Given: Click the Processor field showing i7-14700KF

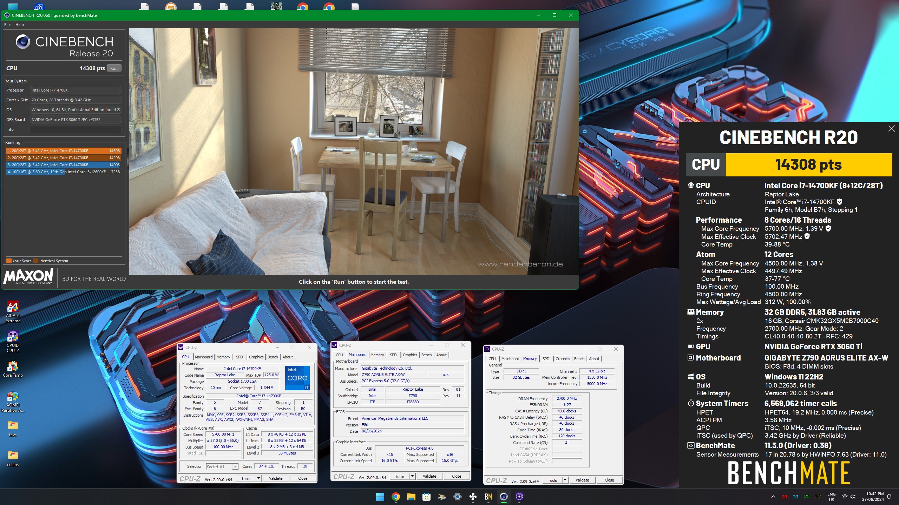Looking at the screenshot, I should pyautogui.click(x=76, y=90).
